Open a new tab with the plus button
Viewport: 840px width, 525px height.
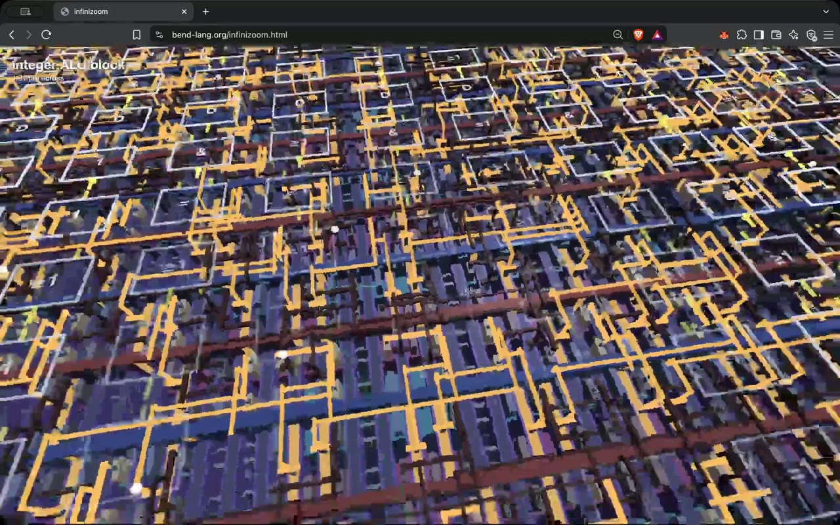(205, 11)
